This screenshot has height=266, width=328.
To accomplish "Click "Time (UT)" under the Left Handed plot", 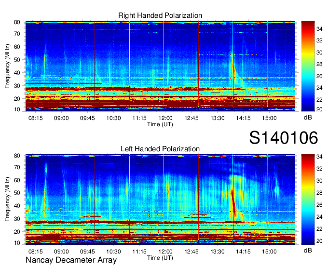I will tap(160, 258).
